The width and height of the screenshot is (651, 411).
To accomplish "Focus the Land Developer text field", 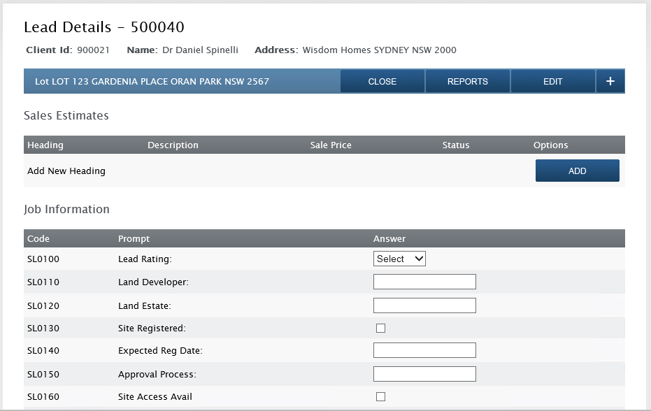I will pyautogui.click(x=424, y=282).
